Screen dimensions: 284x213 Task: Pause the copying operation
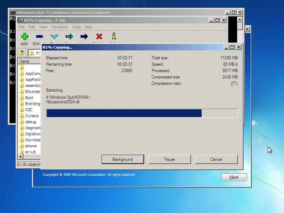click(x=170, y=159)
